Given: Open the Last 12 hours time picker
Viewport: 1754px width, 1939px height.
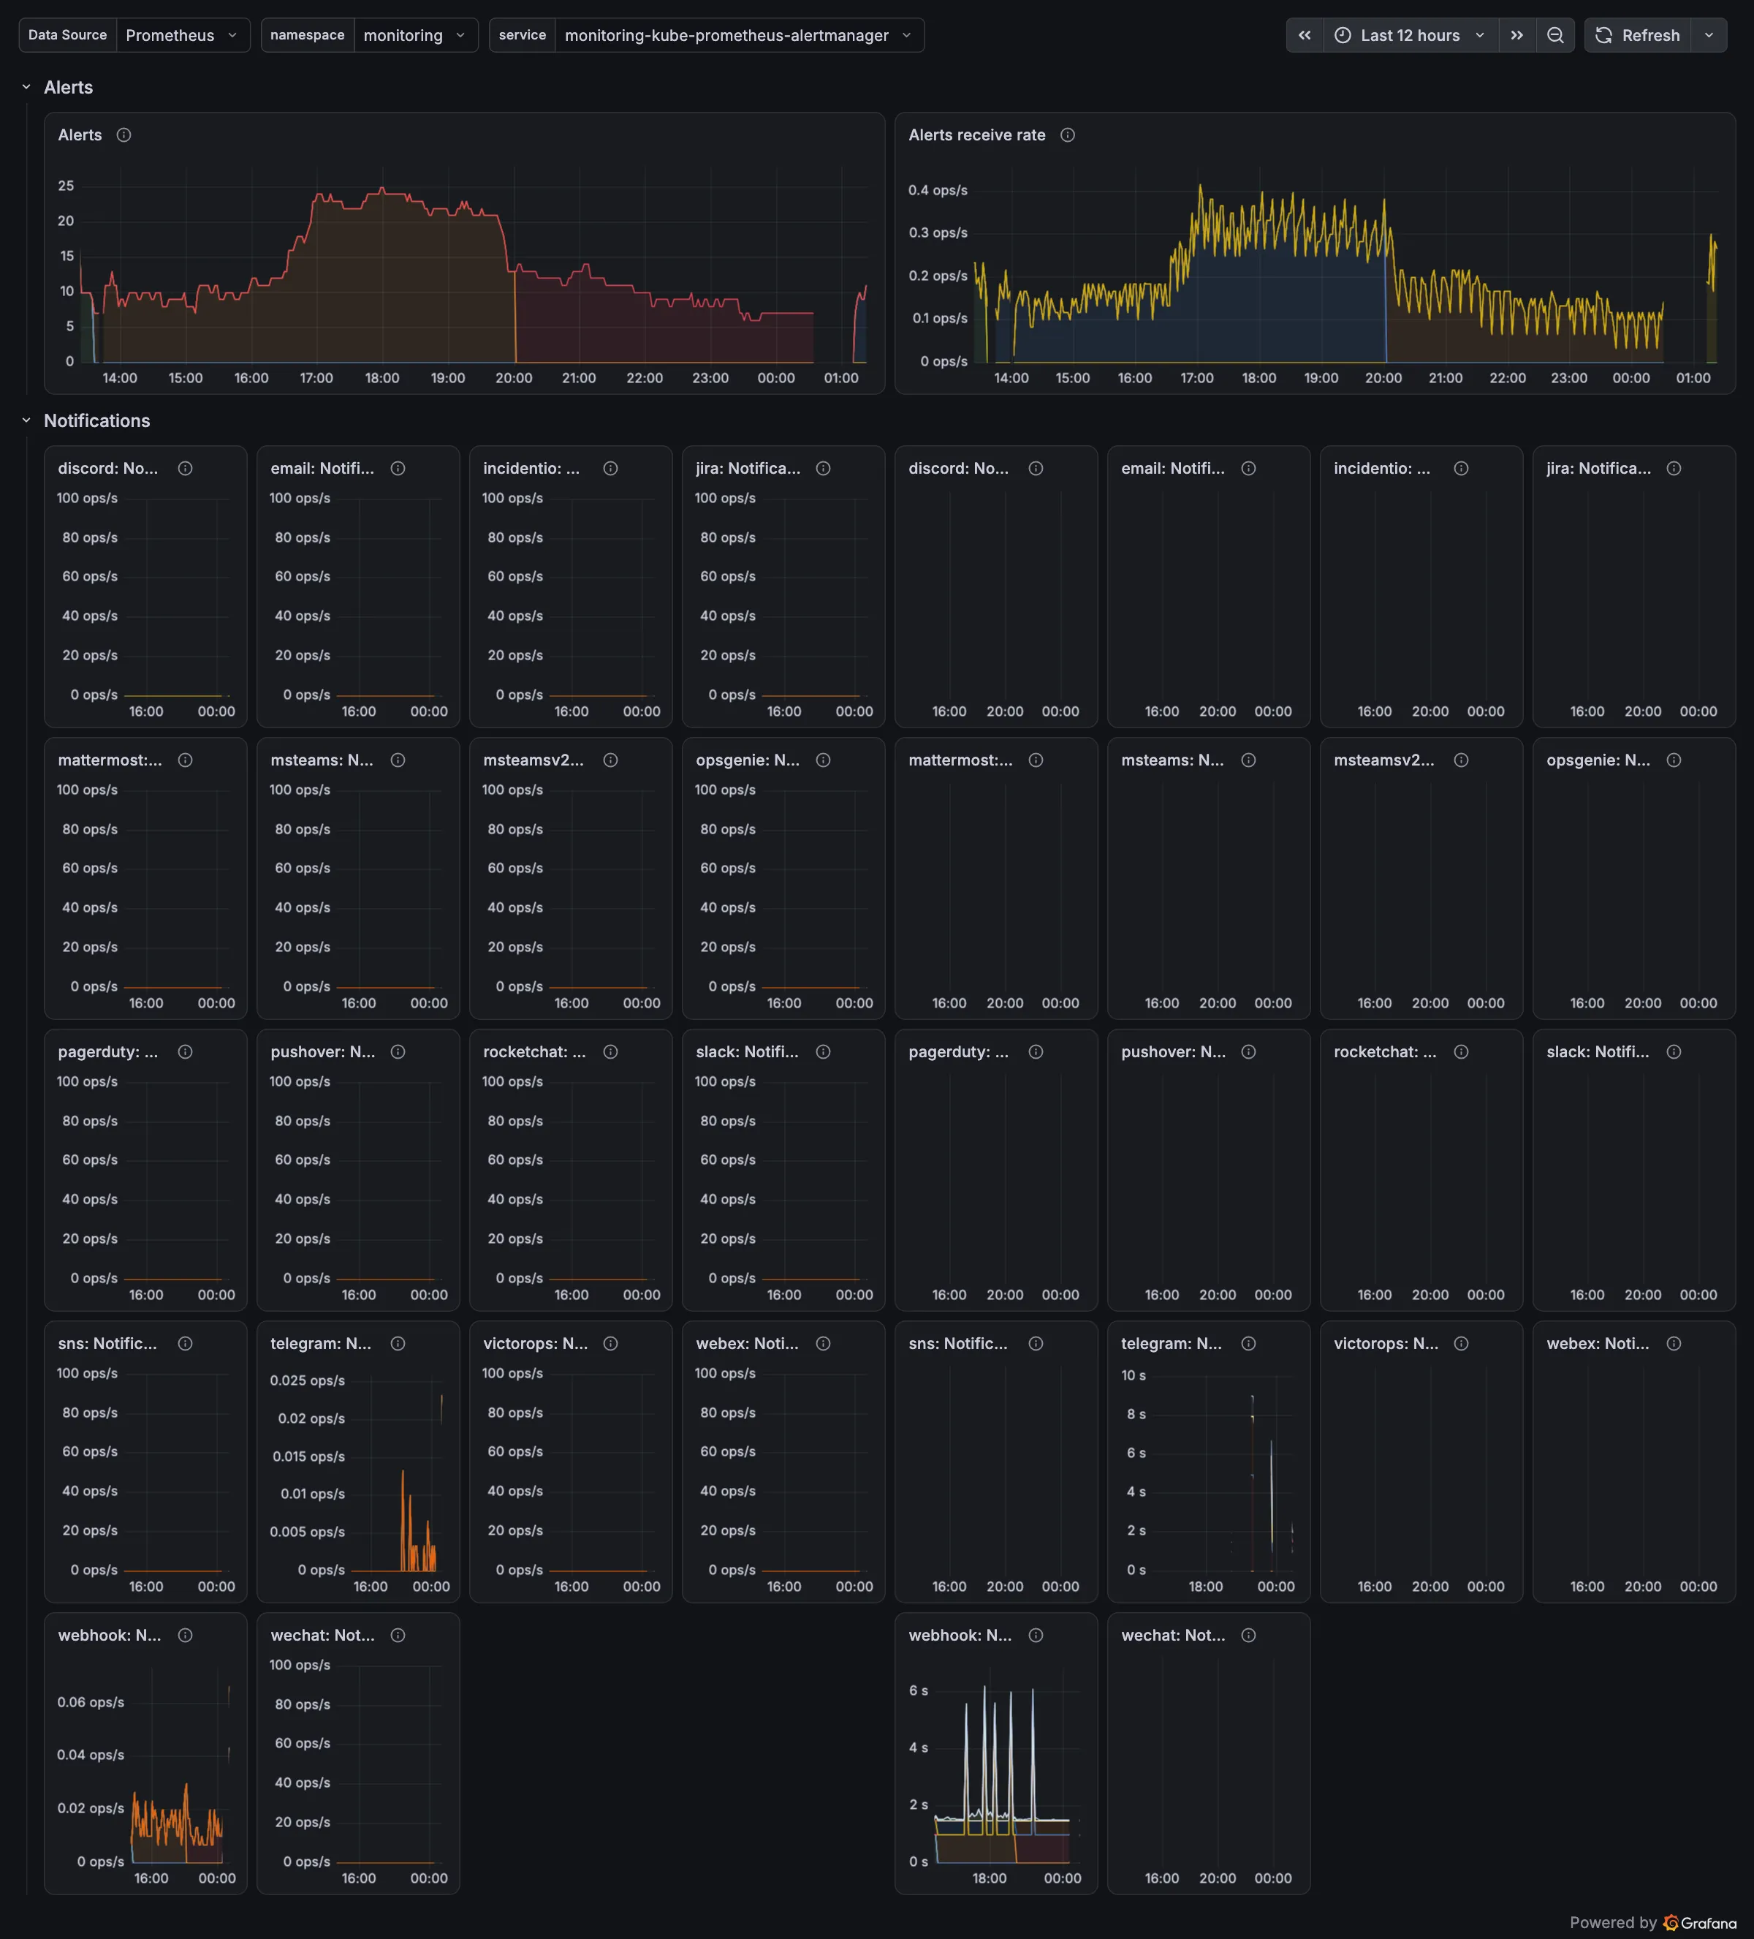Looking at the screenshot, I should (1411, 36).
